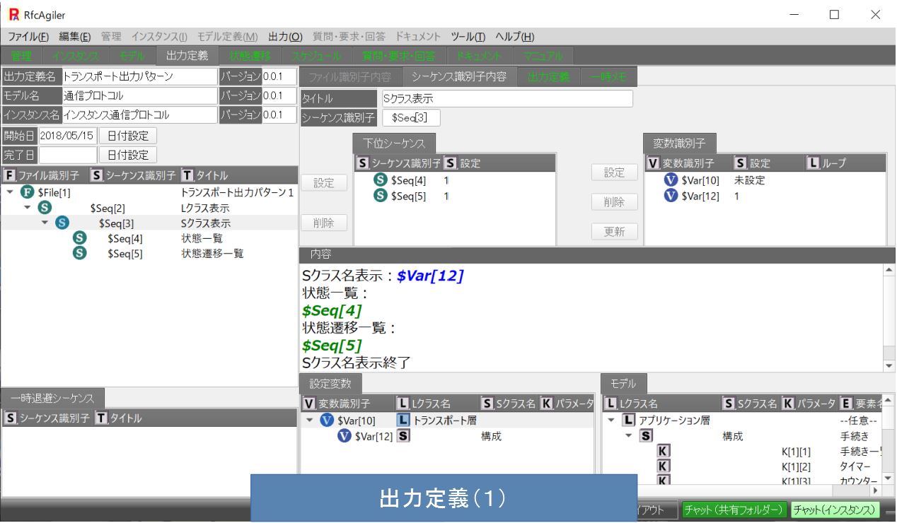The height and width of the screenshot is (523, 897).
Task: Select $Seq[4] icon in 下位シーケンス list
Action: pos(380,180)
